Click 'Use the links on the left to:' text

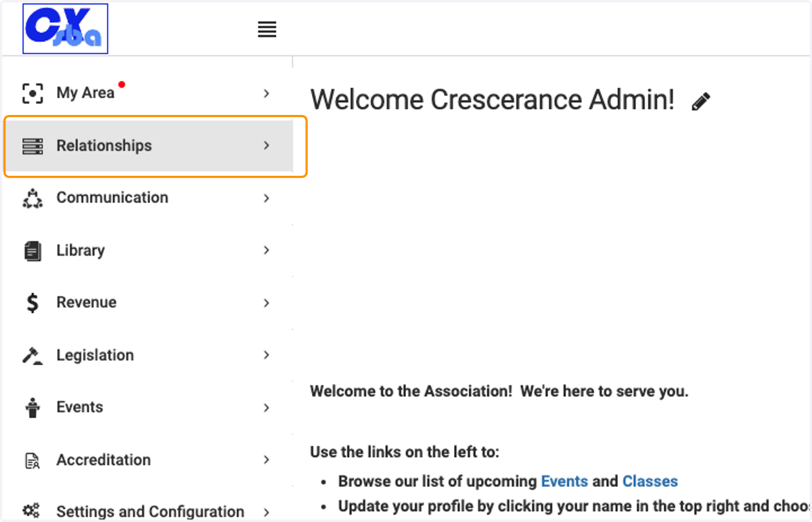[405, 452]
